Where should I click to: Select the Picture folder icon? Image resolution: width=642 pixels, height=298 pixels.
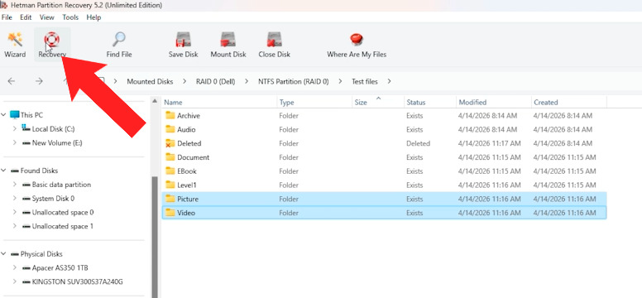coord(170,199)
